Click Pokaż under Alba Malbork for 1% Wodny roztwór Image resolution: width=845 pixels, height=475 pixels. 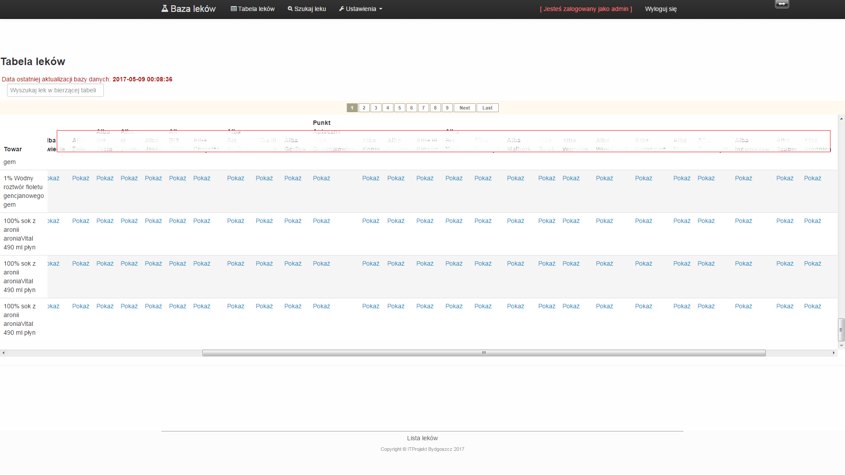pos(515,178)
